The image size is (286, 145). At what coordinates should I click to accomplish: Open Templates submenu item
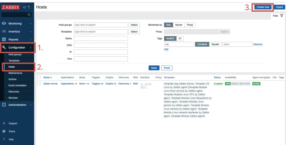[x=14, y=61]
